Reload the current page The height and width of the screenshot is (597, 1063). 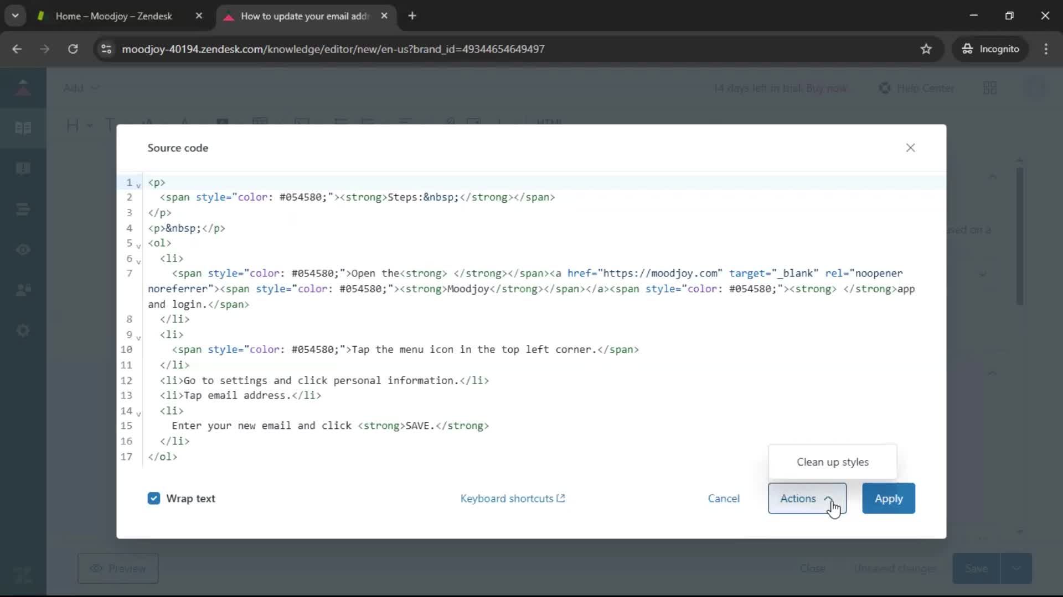(x=73, y=49)
